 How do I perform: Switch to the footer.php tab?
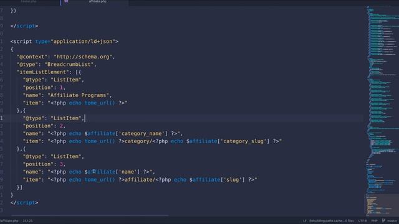coord(29,1)
